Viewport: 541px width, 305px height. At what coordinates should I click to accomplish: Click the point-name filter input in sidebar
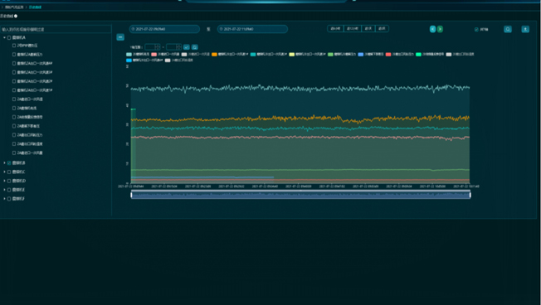click(56, 29)
